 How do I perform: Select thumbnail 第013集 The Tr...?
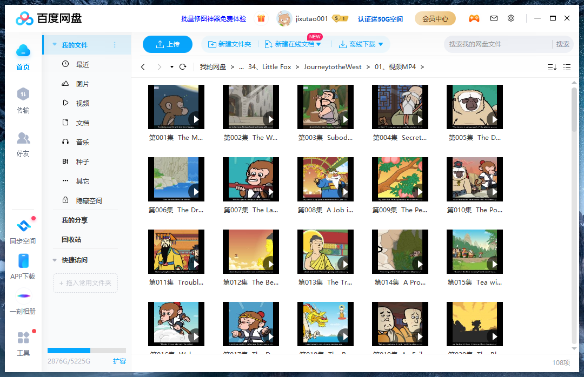[x=325, y=252]
